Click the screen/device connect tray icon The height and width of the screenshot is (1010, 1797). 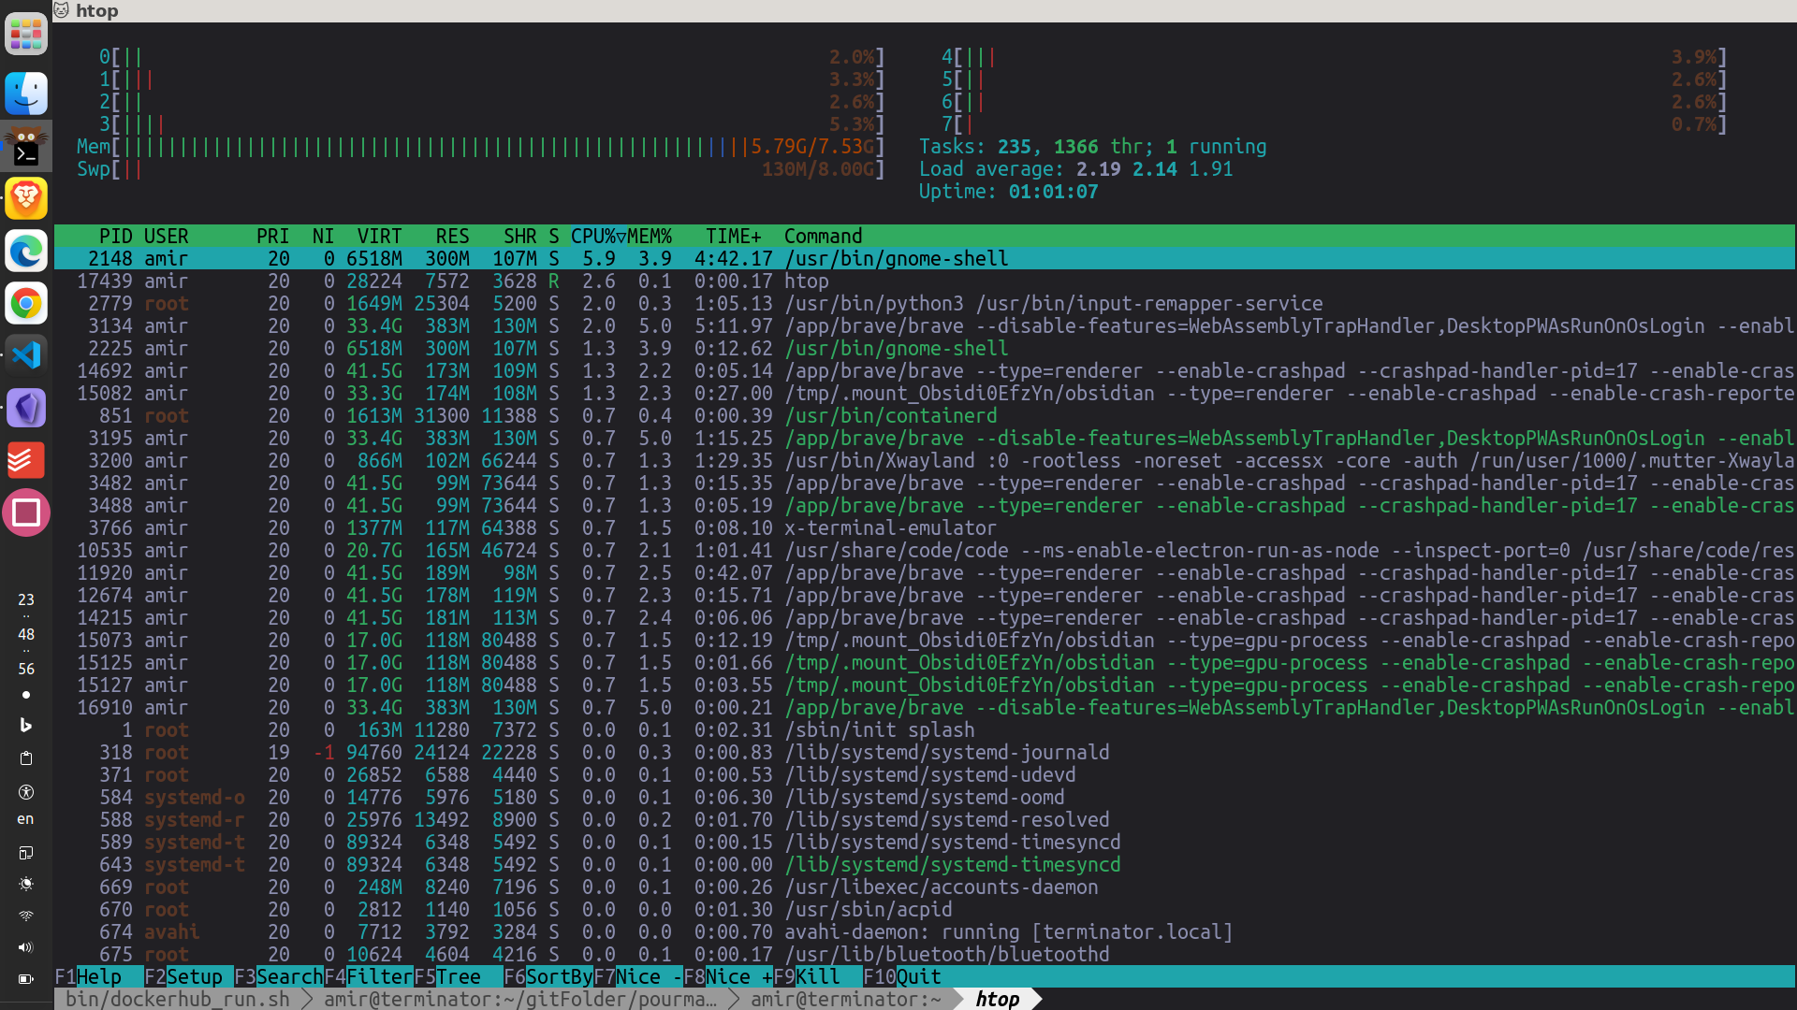[x=26, y=853]
